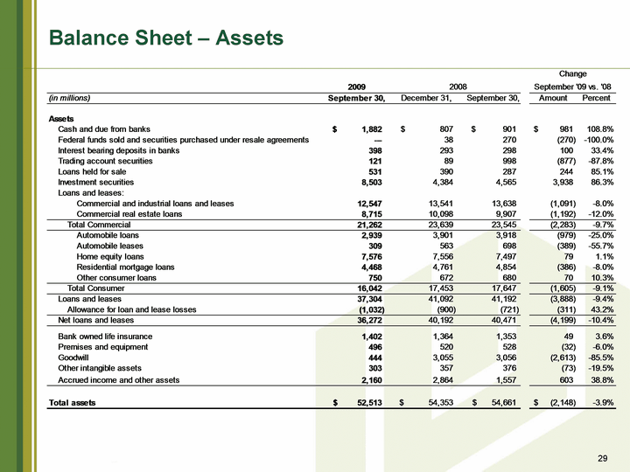
Task: Select the 'Total Commercial' row label
Action: pos(99,225)
